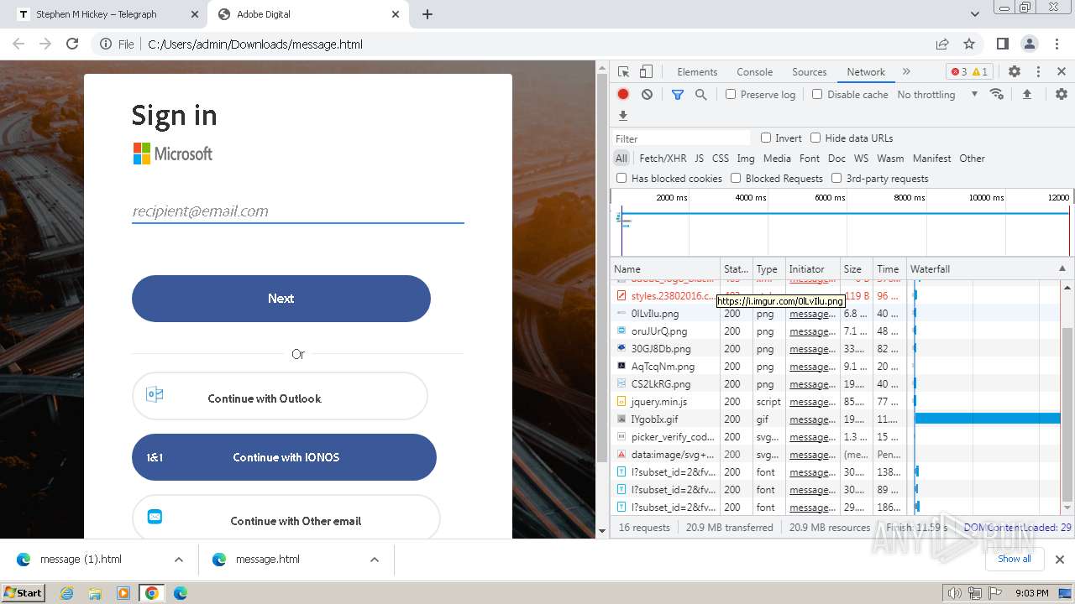Screen dimensions: 1075x604
Task: Open the Chrome three-dot menu
Action: point(1057,44)
